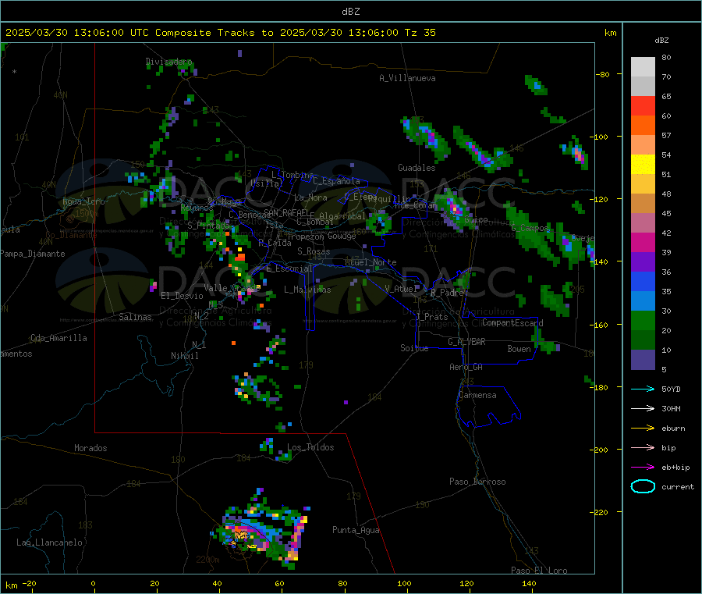Viewport: 702px width, 594px height.
Task: Click the 10 dBZ dark green legend swatch
Action: 643,340
